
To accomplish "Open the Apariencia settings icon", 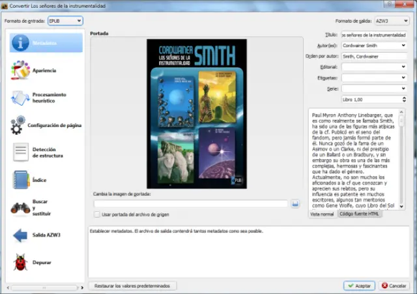I will click(x=20, y=70).
